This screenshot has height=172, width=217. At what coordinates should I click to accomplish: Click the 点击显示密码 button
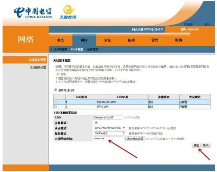click(135, 139)
